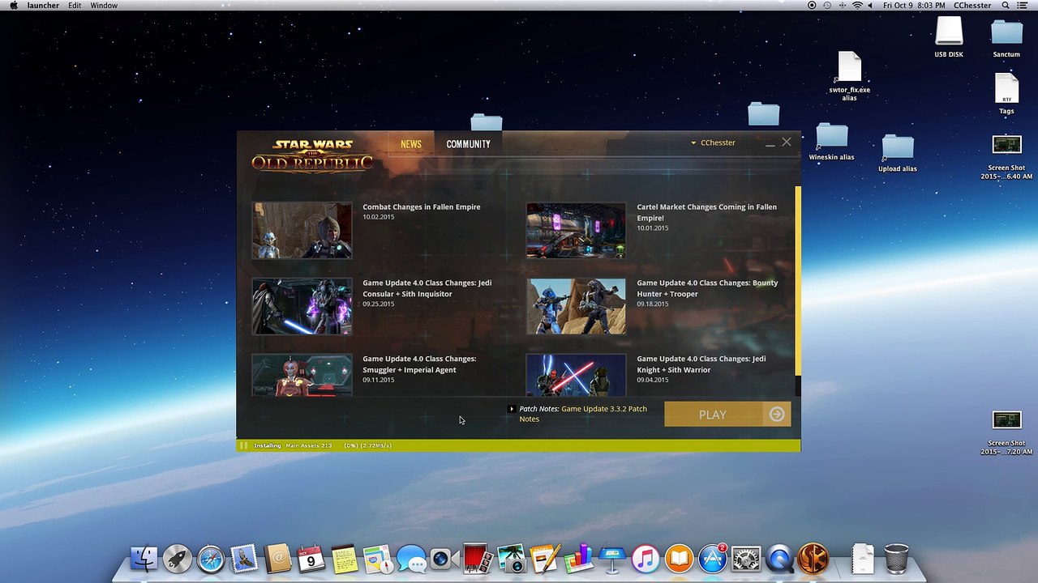Select USB DISK drive on desktop
Image resolution: width=1038 pixels, height=583 pixels.
click(x=949, y=37)
